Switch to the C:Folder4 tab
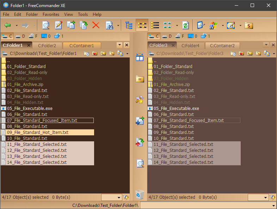This screenshot has height=209, width=277. (190, 45)
